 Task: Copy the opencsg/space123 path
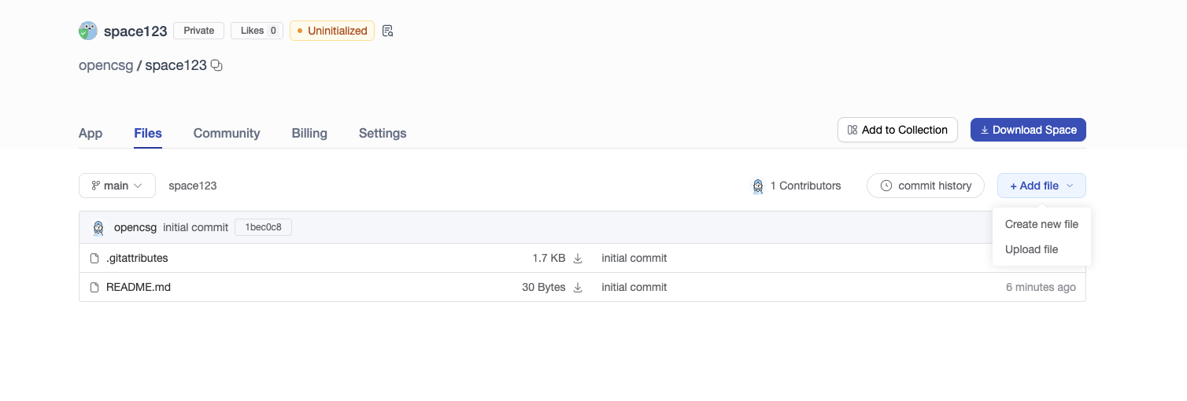tap(217, 66)
